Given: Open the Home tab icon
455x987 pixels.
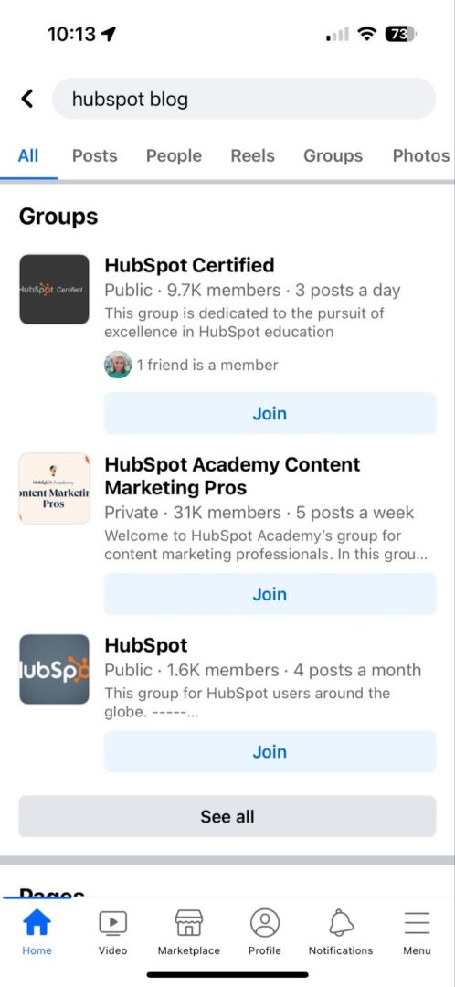Looking at the screenshot, I should 37,923.
